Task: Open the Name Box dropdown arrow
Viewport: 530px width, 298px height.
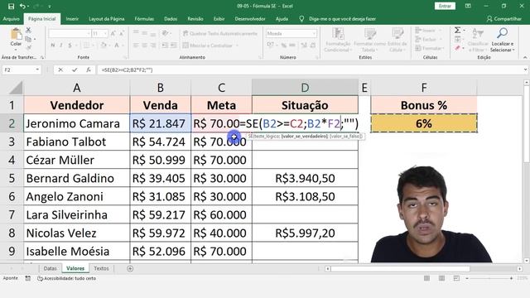Action: [x=37, y=70]
